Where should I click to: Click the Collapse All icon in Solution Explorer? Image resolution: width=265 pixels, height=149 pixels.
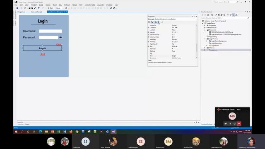coord(222,15)
